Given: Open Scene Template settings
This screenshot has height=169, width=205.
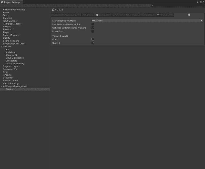Looking at the screenshot, I should point(11,41).
